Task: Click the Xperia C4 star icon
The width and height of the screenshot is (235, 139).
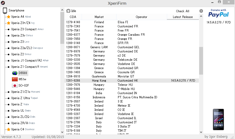Action: click(9, 129)
